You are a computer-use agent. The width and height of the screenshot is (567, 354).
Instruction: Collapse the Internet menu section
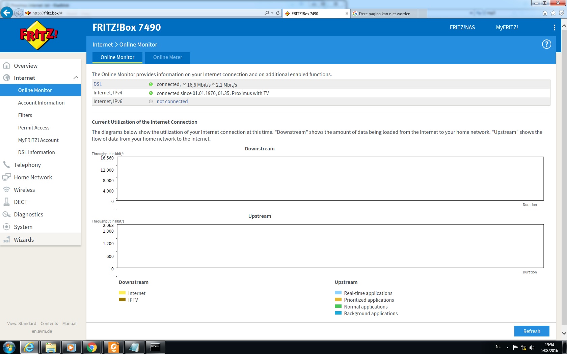coord(76,78)
